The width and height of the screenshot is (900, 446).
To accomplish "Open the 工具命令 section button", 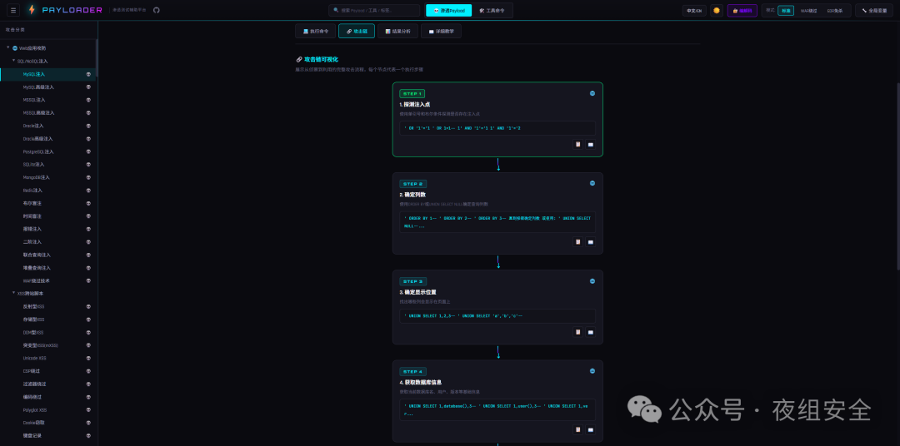I will (491, 11).
